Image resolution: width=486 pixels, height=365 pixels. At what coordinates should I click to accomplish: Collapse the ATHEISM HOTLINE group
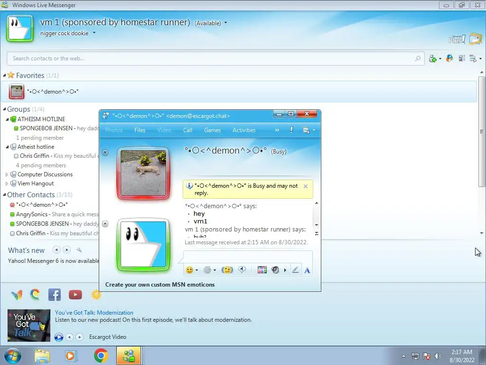(x=7, y=119)
